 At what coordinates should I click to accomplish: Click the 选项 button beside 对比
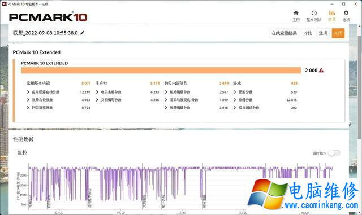coord(323,33)
